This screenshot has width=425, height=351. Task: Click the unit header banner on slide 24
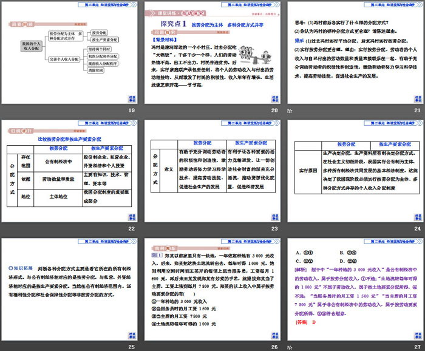coord(393,123)
